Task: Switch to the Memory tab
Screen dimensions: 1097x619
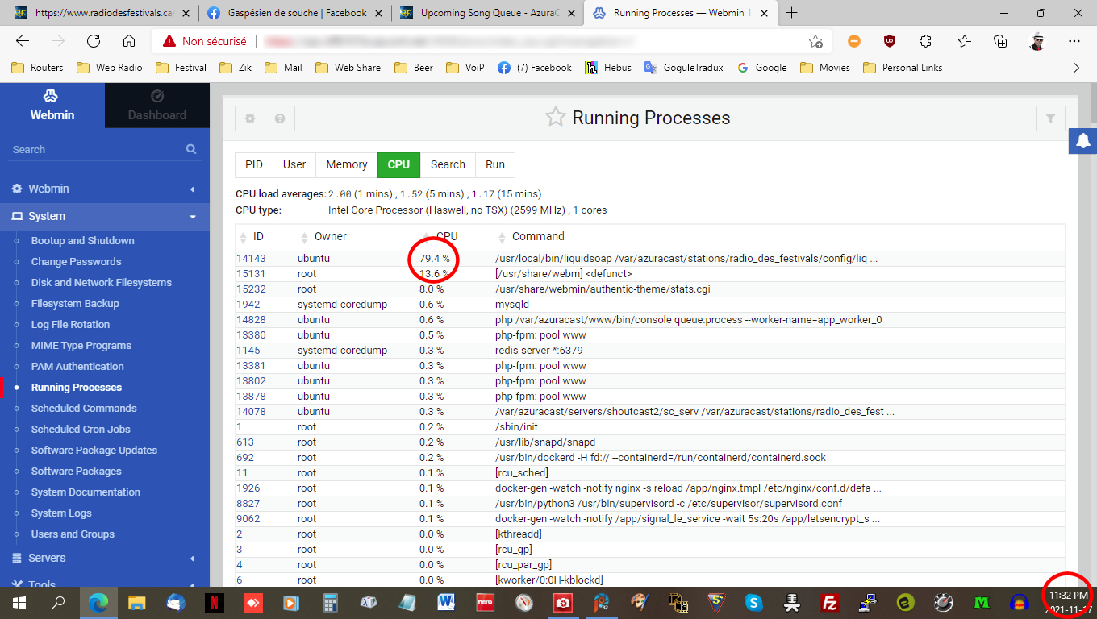Action: [346, 164]
